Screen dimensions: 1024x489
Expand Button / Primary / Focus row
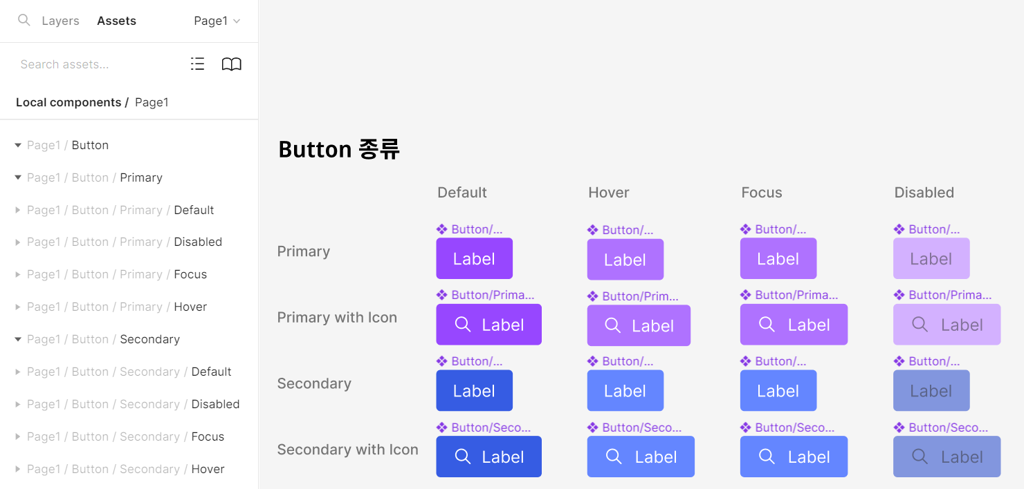[x=18, y=274]
